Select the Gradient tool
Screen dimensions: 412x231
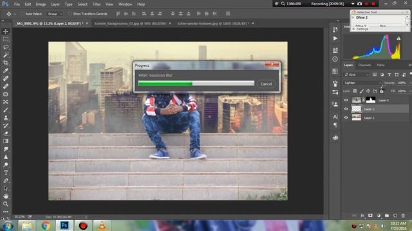coord(6,141)
